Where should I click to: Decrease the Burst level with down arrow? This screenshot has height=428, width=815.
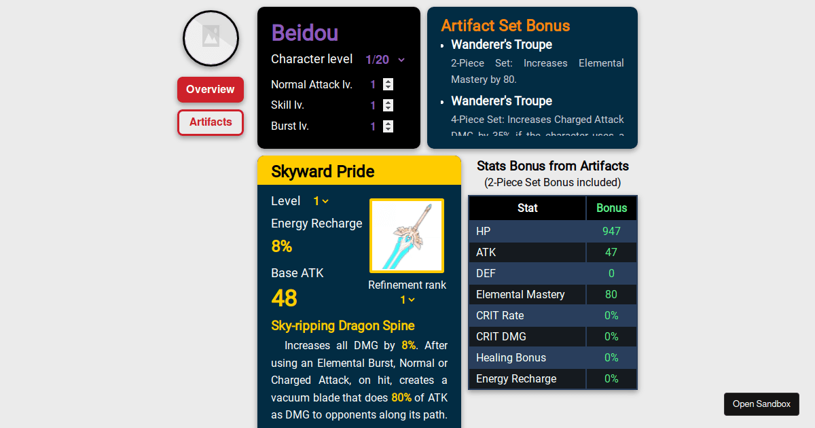click(x=388, y=129)
